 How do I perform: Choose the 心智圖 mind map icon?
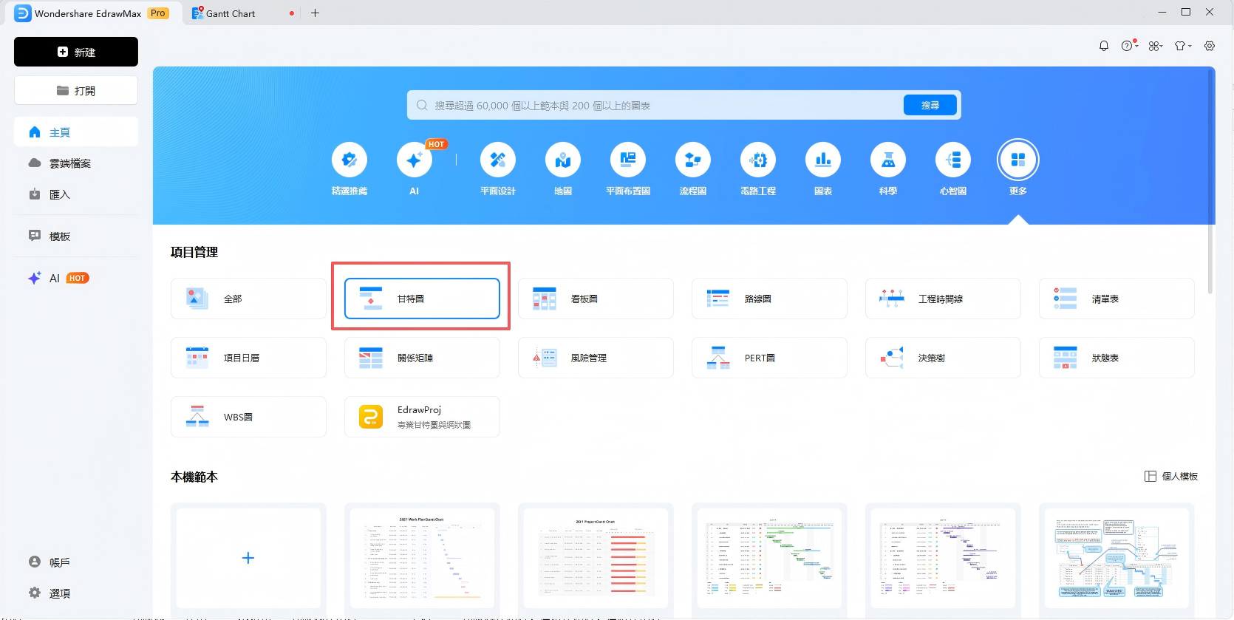[x=952, y=160]
